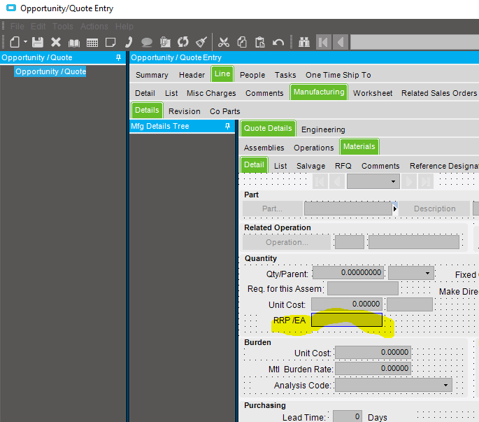Pin the Opportunity / Quote tree panel

pos(119,57)
